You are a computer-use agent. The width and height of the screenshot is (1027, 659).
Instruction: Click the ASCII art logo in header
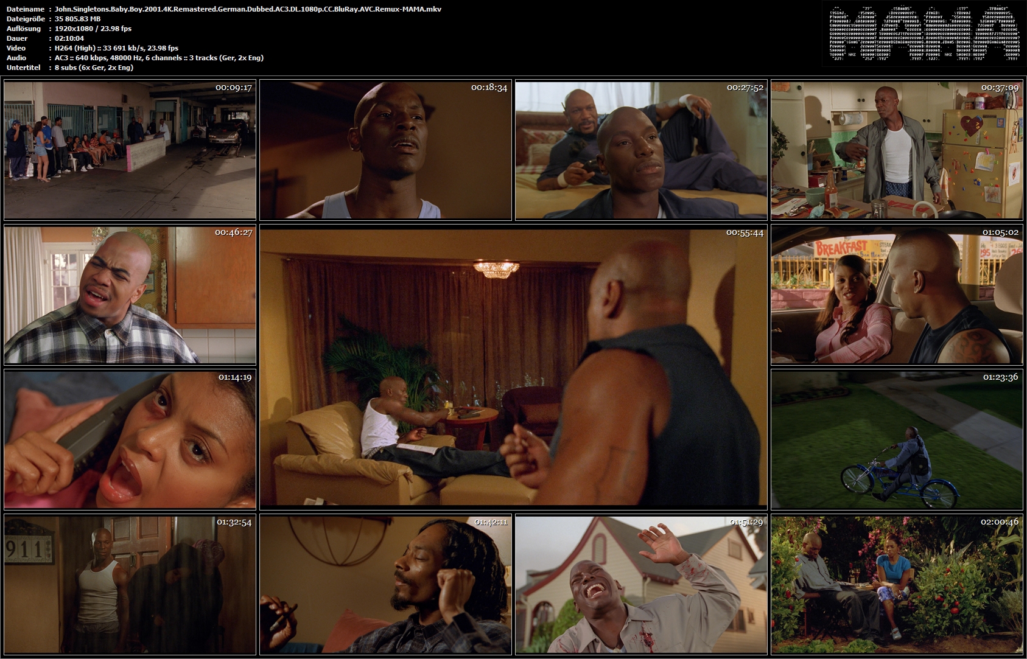924,33
